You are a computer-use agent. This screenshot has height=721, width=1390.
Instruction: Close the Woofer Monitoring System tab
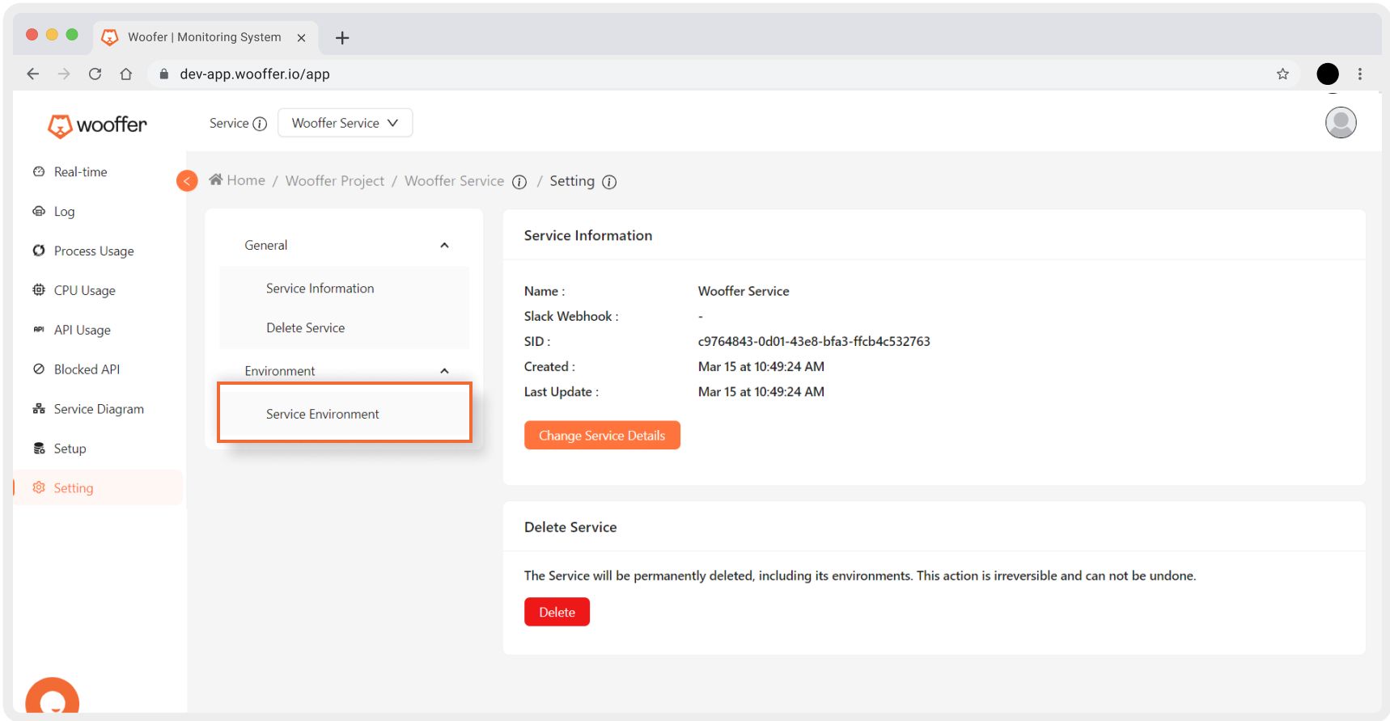pos(301,38)
